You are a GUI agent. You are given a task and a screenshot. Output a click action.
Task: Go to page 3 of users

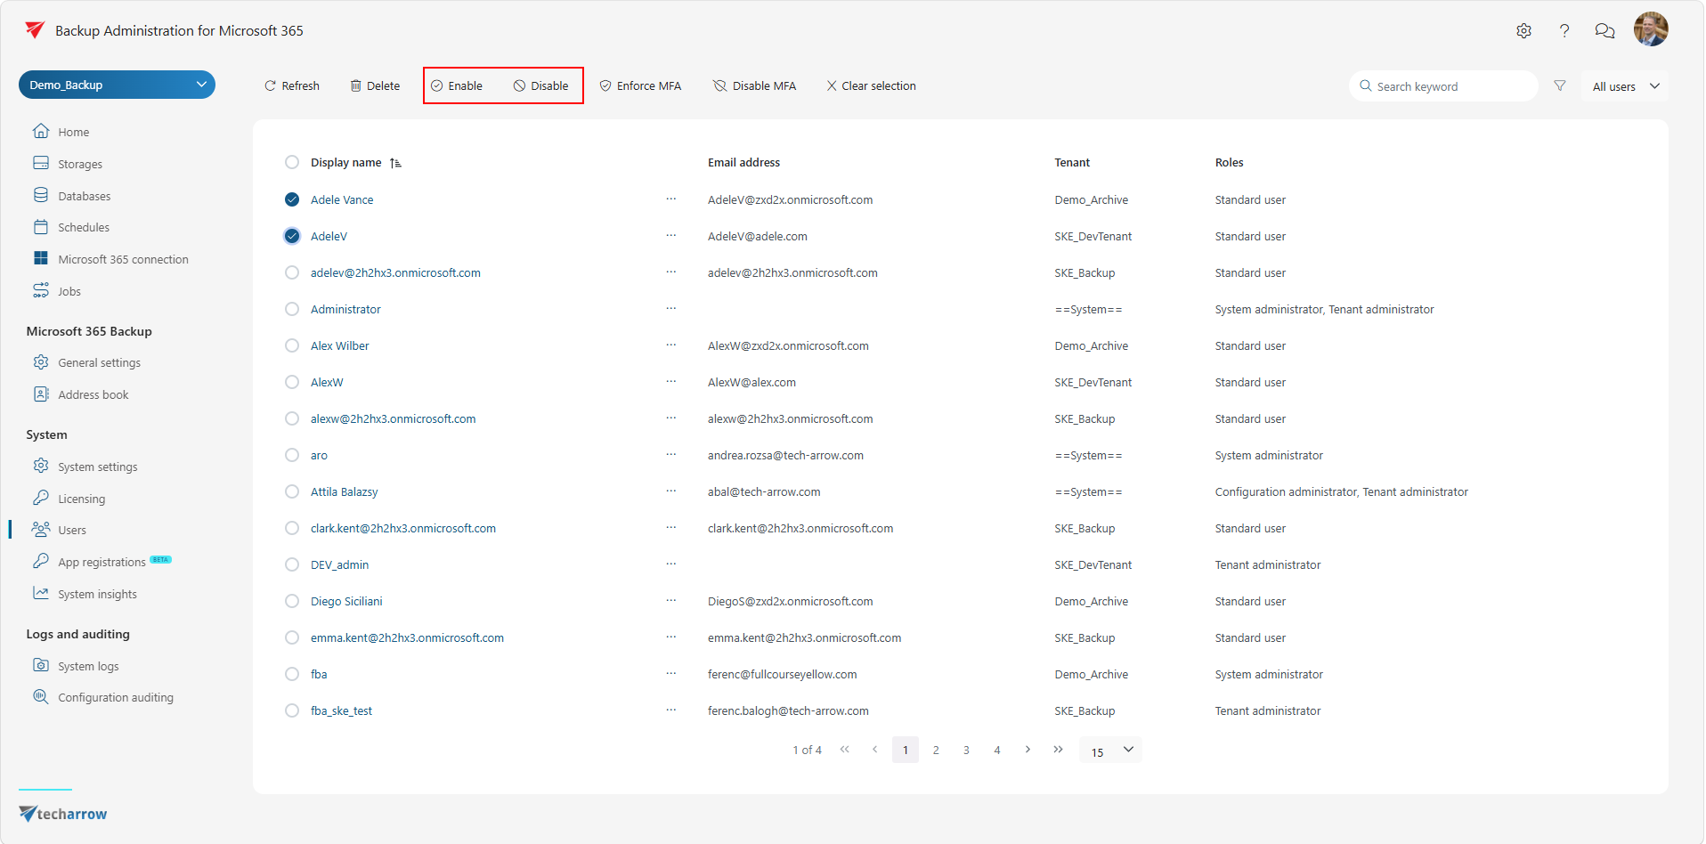[966, 751]
